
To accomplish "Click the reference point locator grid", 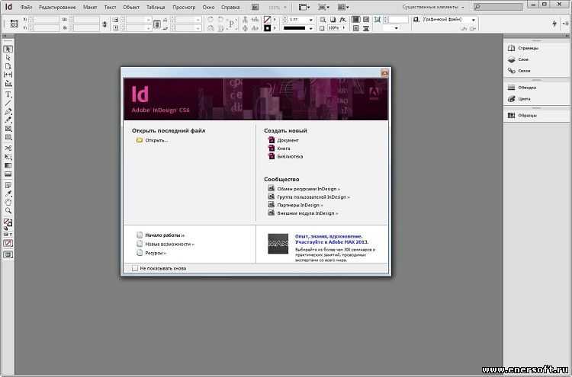I will pyautogui.click(x=14, y=24).
